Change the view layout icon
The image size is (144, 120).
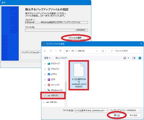[125, 58]
